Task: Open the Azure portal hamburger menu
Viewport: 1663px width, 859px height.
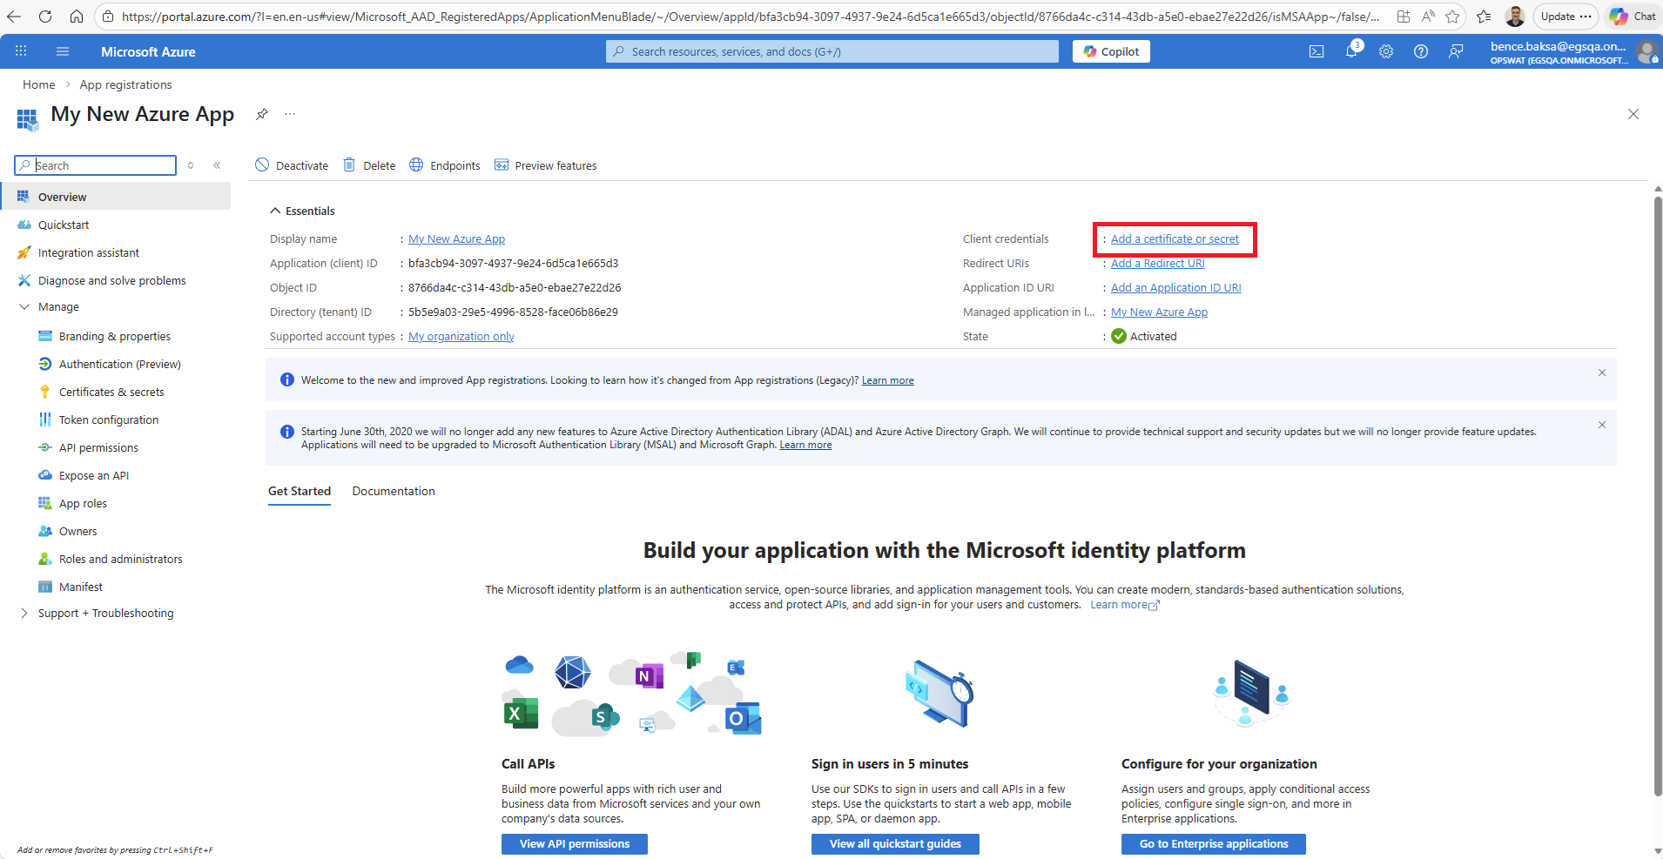Action: click(x=63, y=51)
